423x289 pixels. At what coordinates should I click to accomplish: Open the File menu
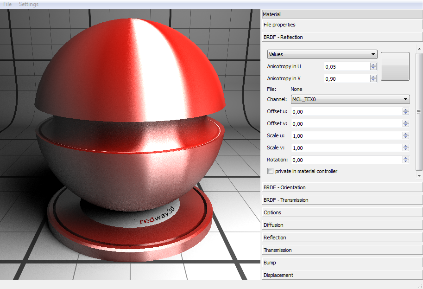pos(7,4)
